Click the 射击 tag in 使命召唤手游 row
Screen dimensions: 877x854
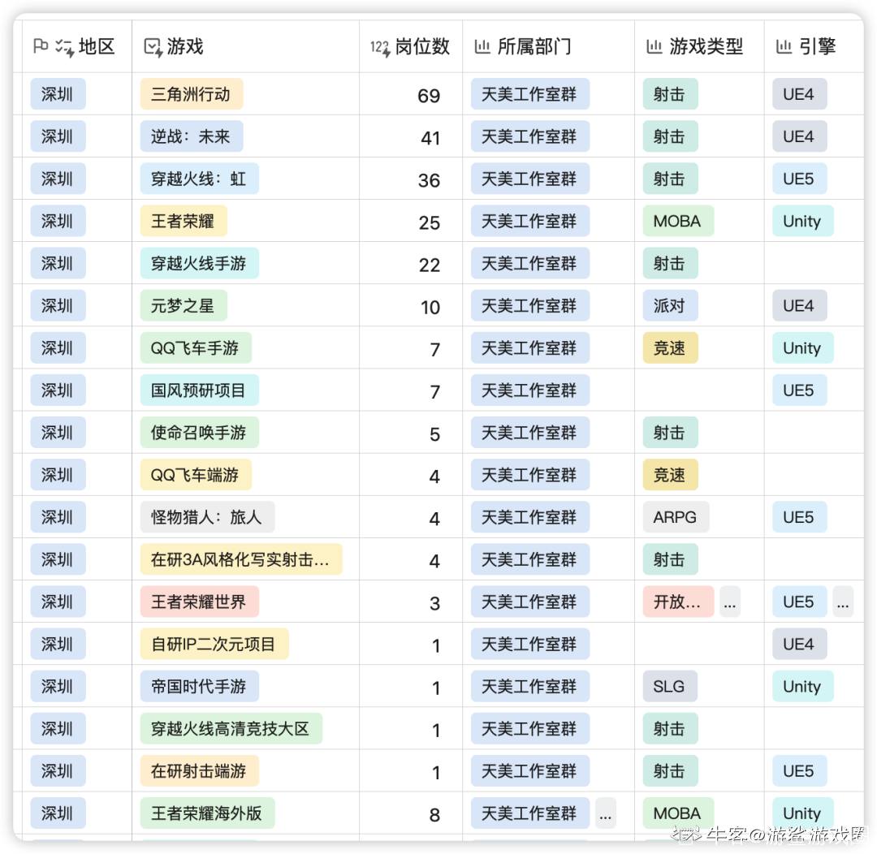coord(670,433)
